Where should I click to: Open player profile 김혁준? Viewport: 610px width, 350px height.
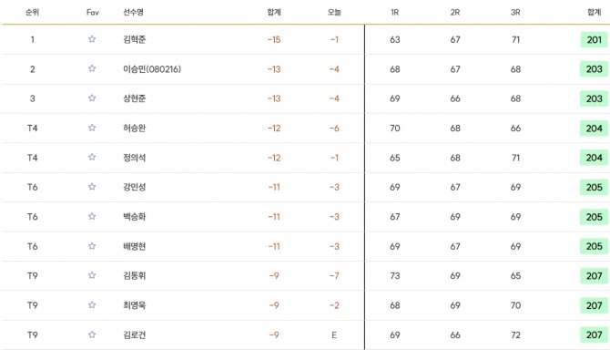tap(134, 39)
